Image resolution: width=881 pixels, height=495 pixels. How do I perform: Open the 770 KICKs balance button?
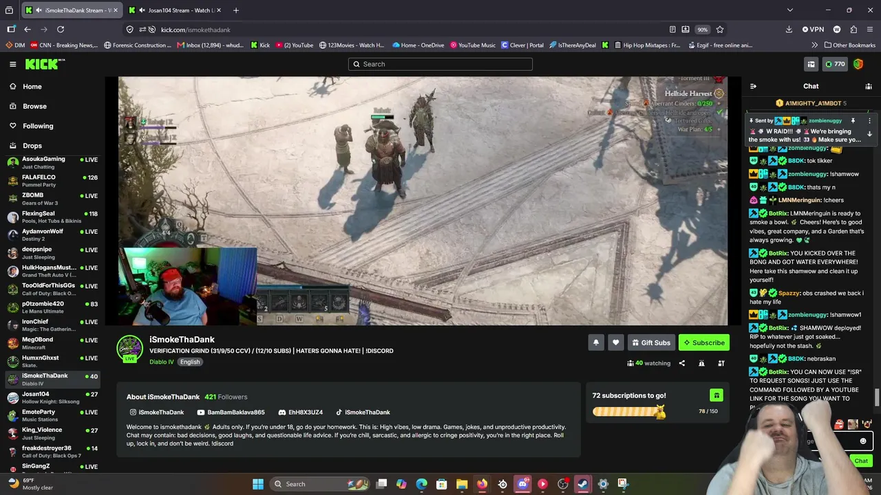835,64
